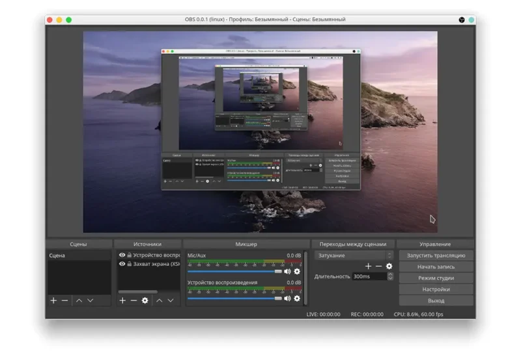Image resolution: width=521 pixels, height=355 pixels.
Task: Click the Переходы между сценами panel header
Action: (353, 244)
